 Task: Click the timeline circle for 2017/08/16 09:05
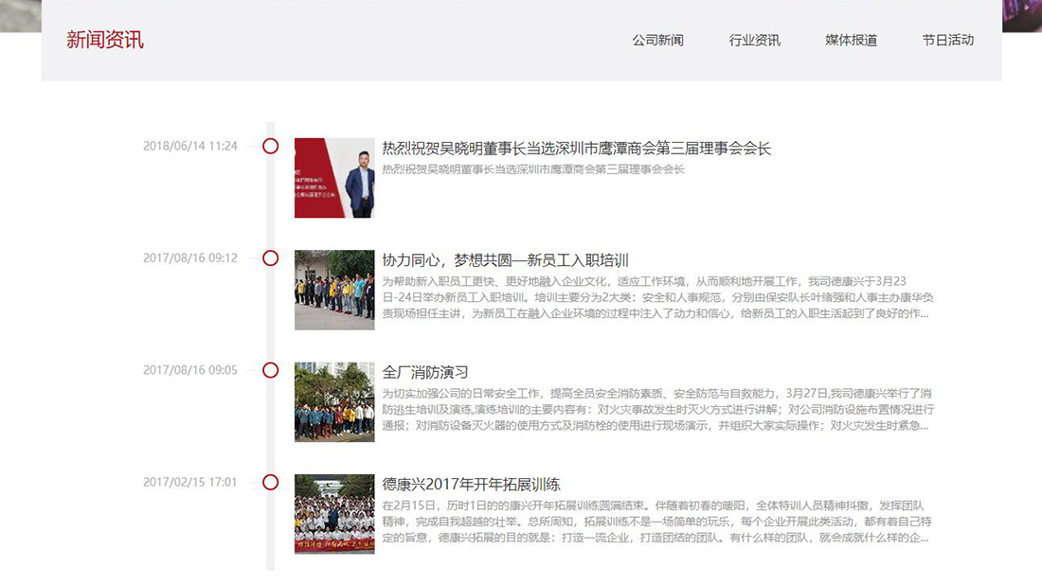coord(270,370)
